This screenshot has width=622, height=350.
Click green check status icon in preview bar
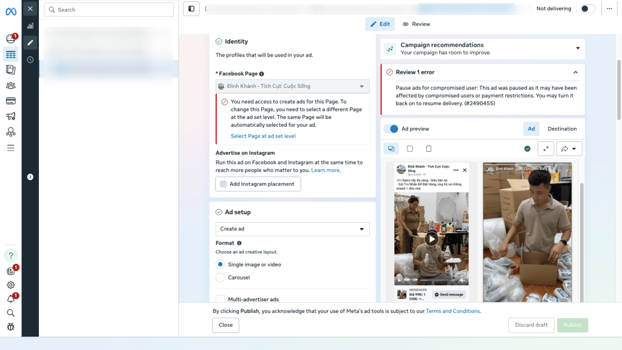pyautogui.click(x=527, y=149)
